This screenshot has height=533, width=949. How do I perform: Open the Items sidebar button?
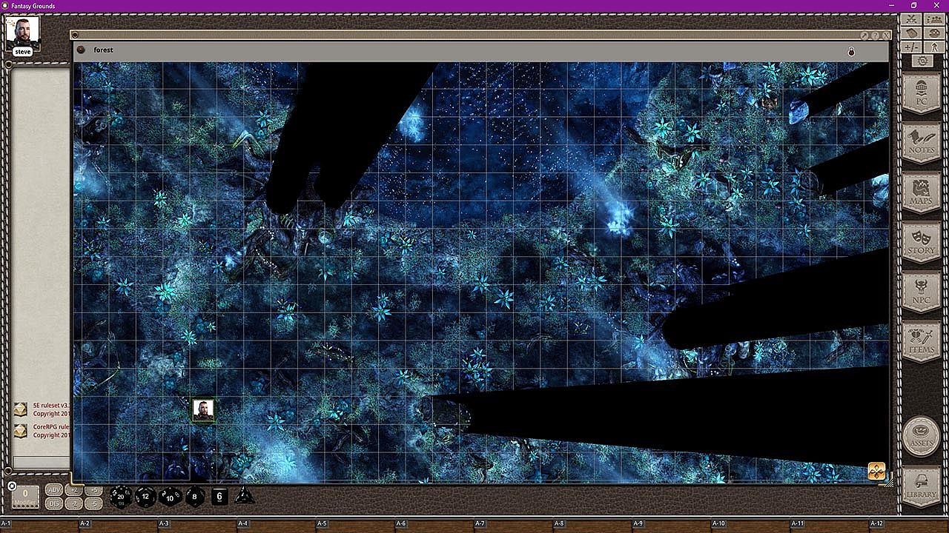tap(922, 342)
